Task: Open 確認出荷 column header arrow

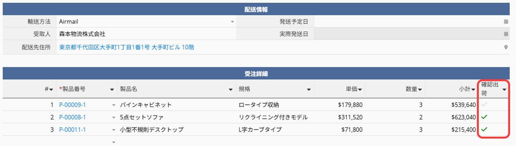Action: pyautogui.click(x=504, y=89)
